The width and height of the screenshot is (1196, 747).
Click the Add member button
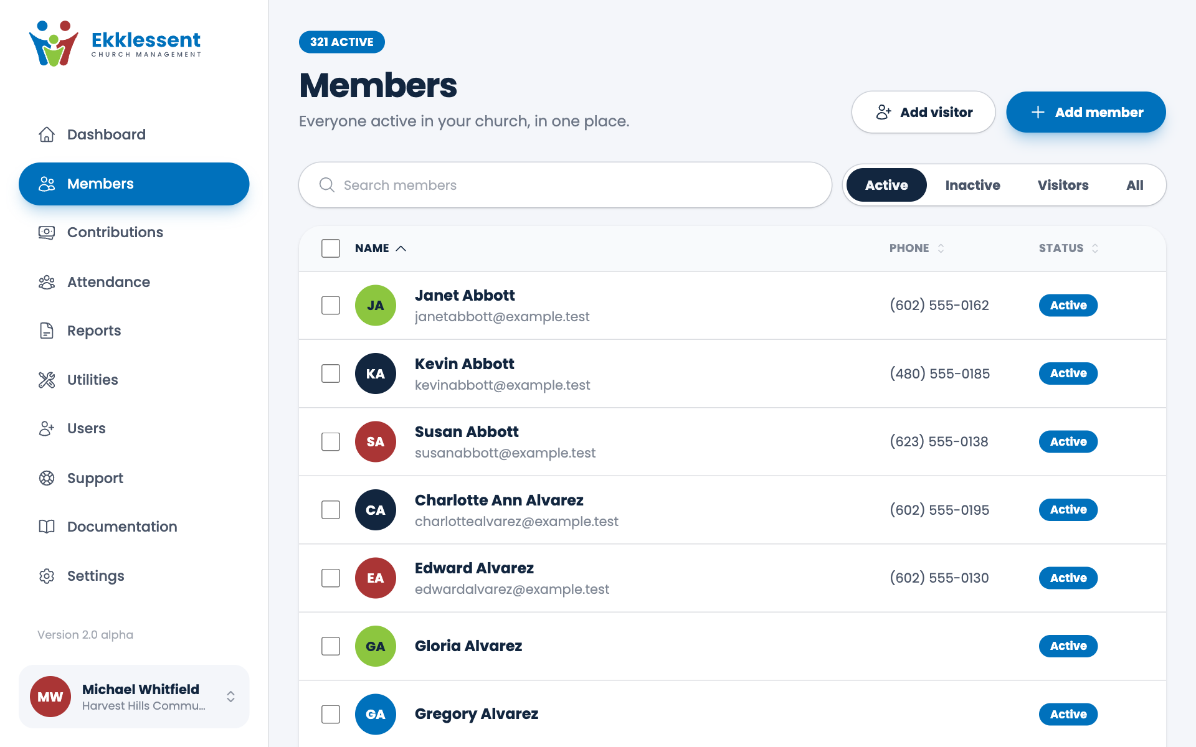[x=1086, y=112]
